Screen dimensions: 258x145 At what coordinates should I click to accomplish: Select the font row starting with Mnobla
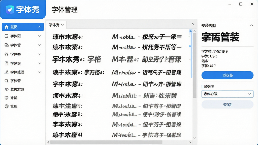117,37
